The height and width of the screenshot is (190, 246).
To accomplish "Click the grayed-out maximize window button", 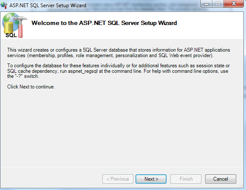I will 218,4.
